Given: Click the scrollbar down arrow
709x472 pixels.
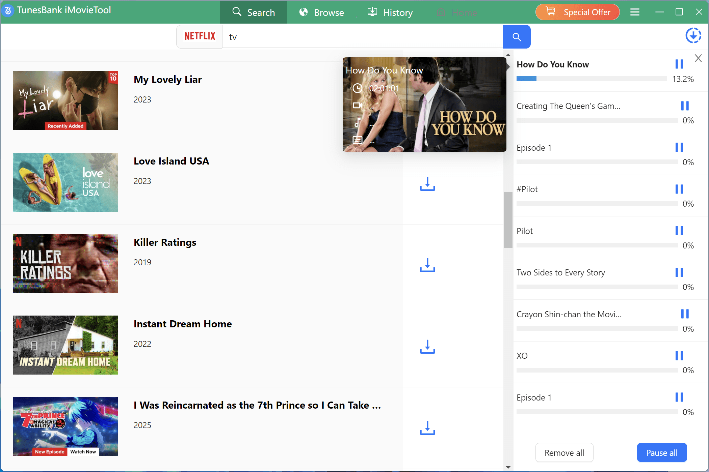Looking at the screenshot, I should click(508, 467).
